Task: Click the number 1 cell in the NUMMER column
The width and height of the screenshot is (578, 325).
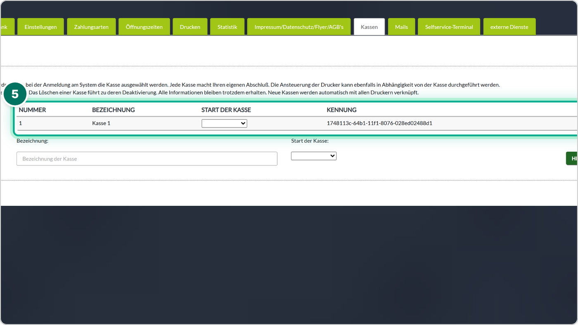Action: point(21,123)
